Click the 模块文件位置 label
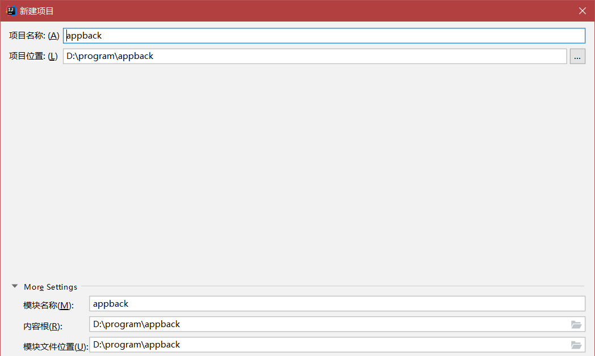The width and height of the screenshot is (595, 356). (56, 346)
